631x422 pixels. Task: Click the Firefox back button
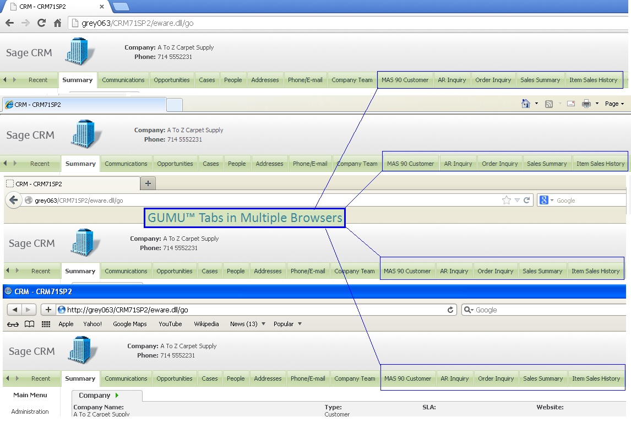[14, 200]
